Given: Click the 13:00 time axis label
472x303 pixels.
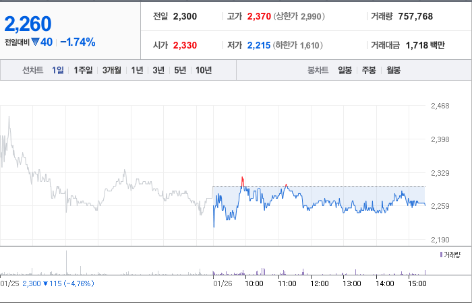Looking at the screenshot, I should pyautogui.click(x=352, y=283).
